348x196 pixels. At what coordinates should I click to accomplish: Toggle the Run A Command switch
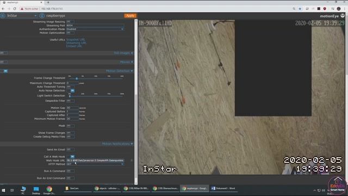pyautogui.click(x=70, y=171)
